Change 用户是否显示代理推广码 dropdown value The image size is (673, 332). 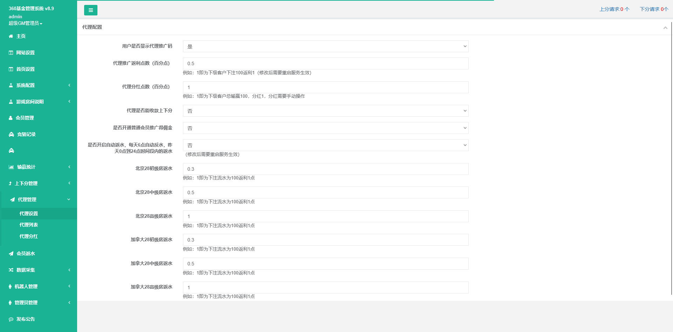pos(325,46)
